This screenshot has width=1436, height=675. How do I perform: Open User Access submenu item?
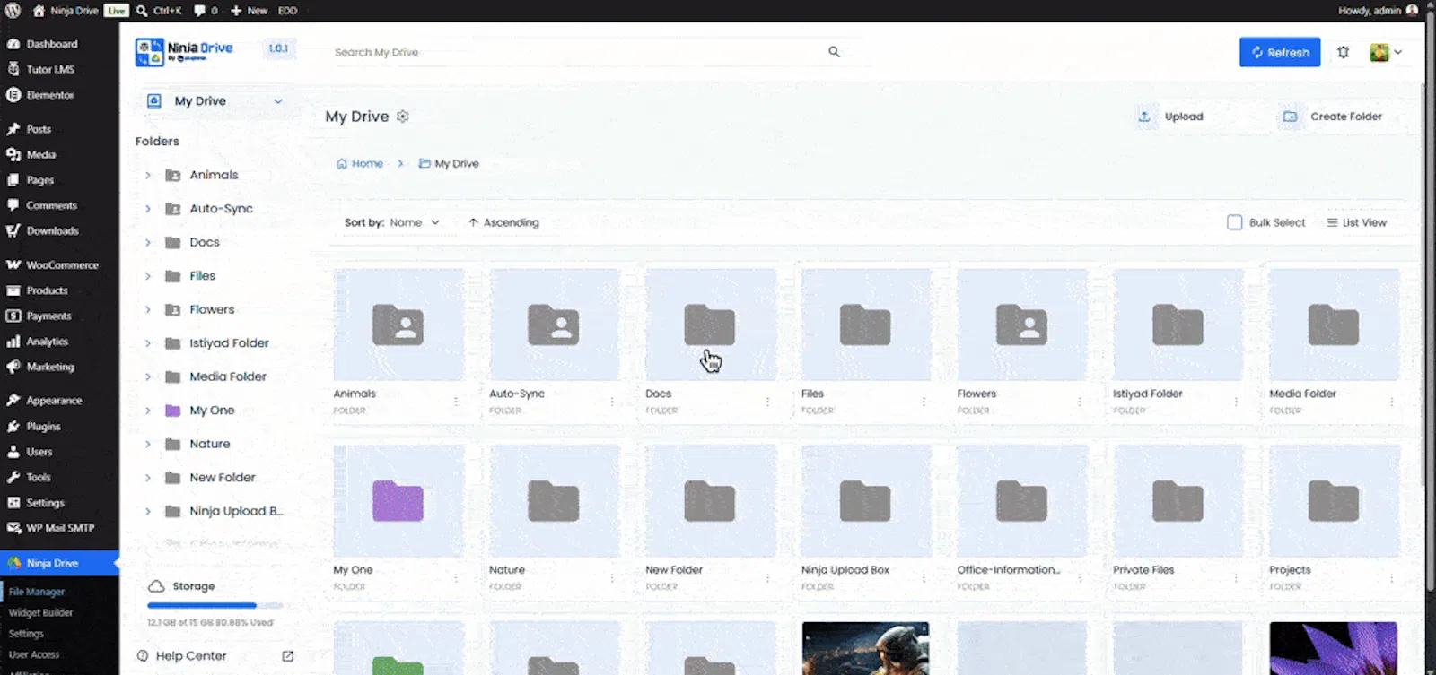(34, 654)
